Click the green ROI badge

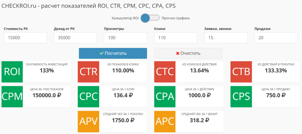[x=12, y=72]
